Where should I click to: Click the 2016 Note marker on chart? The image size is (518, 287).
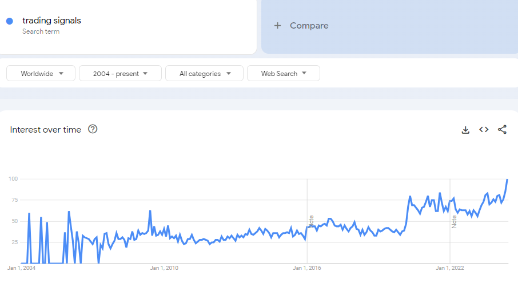311,221
